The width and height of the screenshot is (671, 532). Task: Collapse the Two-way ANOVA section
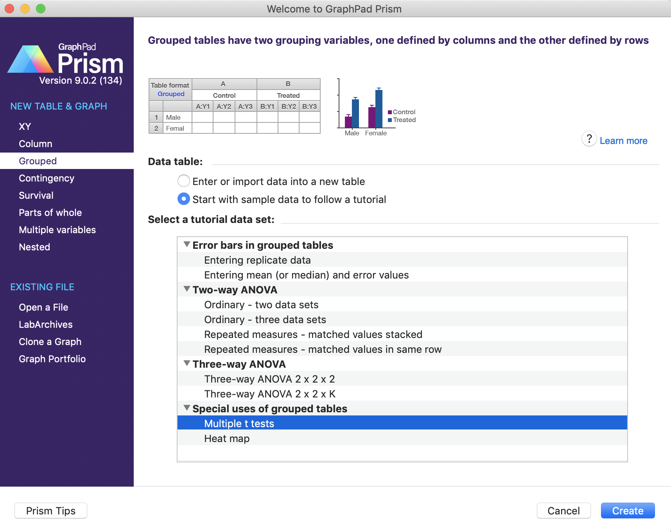tap(187, 289)
